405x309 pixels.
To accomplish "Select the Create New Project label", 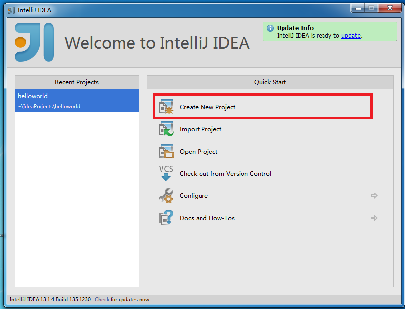I will (x=207, y=107).
